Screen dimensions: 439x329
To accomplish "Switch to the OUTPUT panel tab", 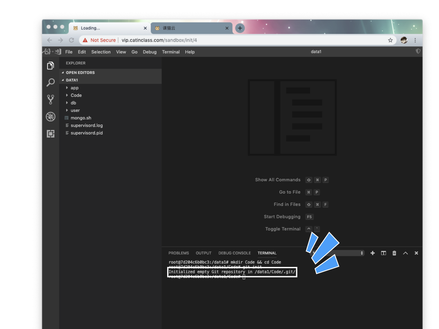I will coord(204,253).
